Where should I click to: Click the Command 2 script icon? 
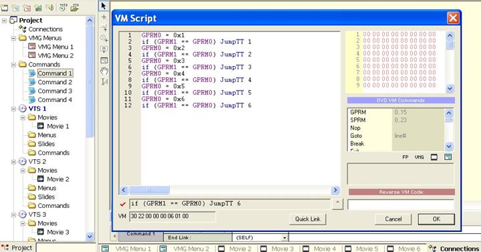[x=32, y=82]
